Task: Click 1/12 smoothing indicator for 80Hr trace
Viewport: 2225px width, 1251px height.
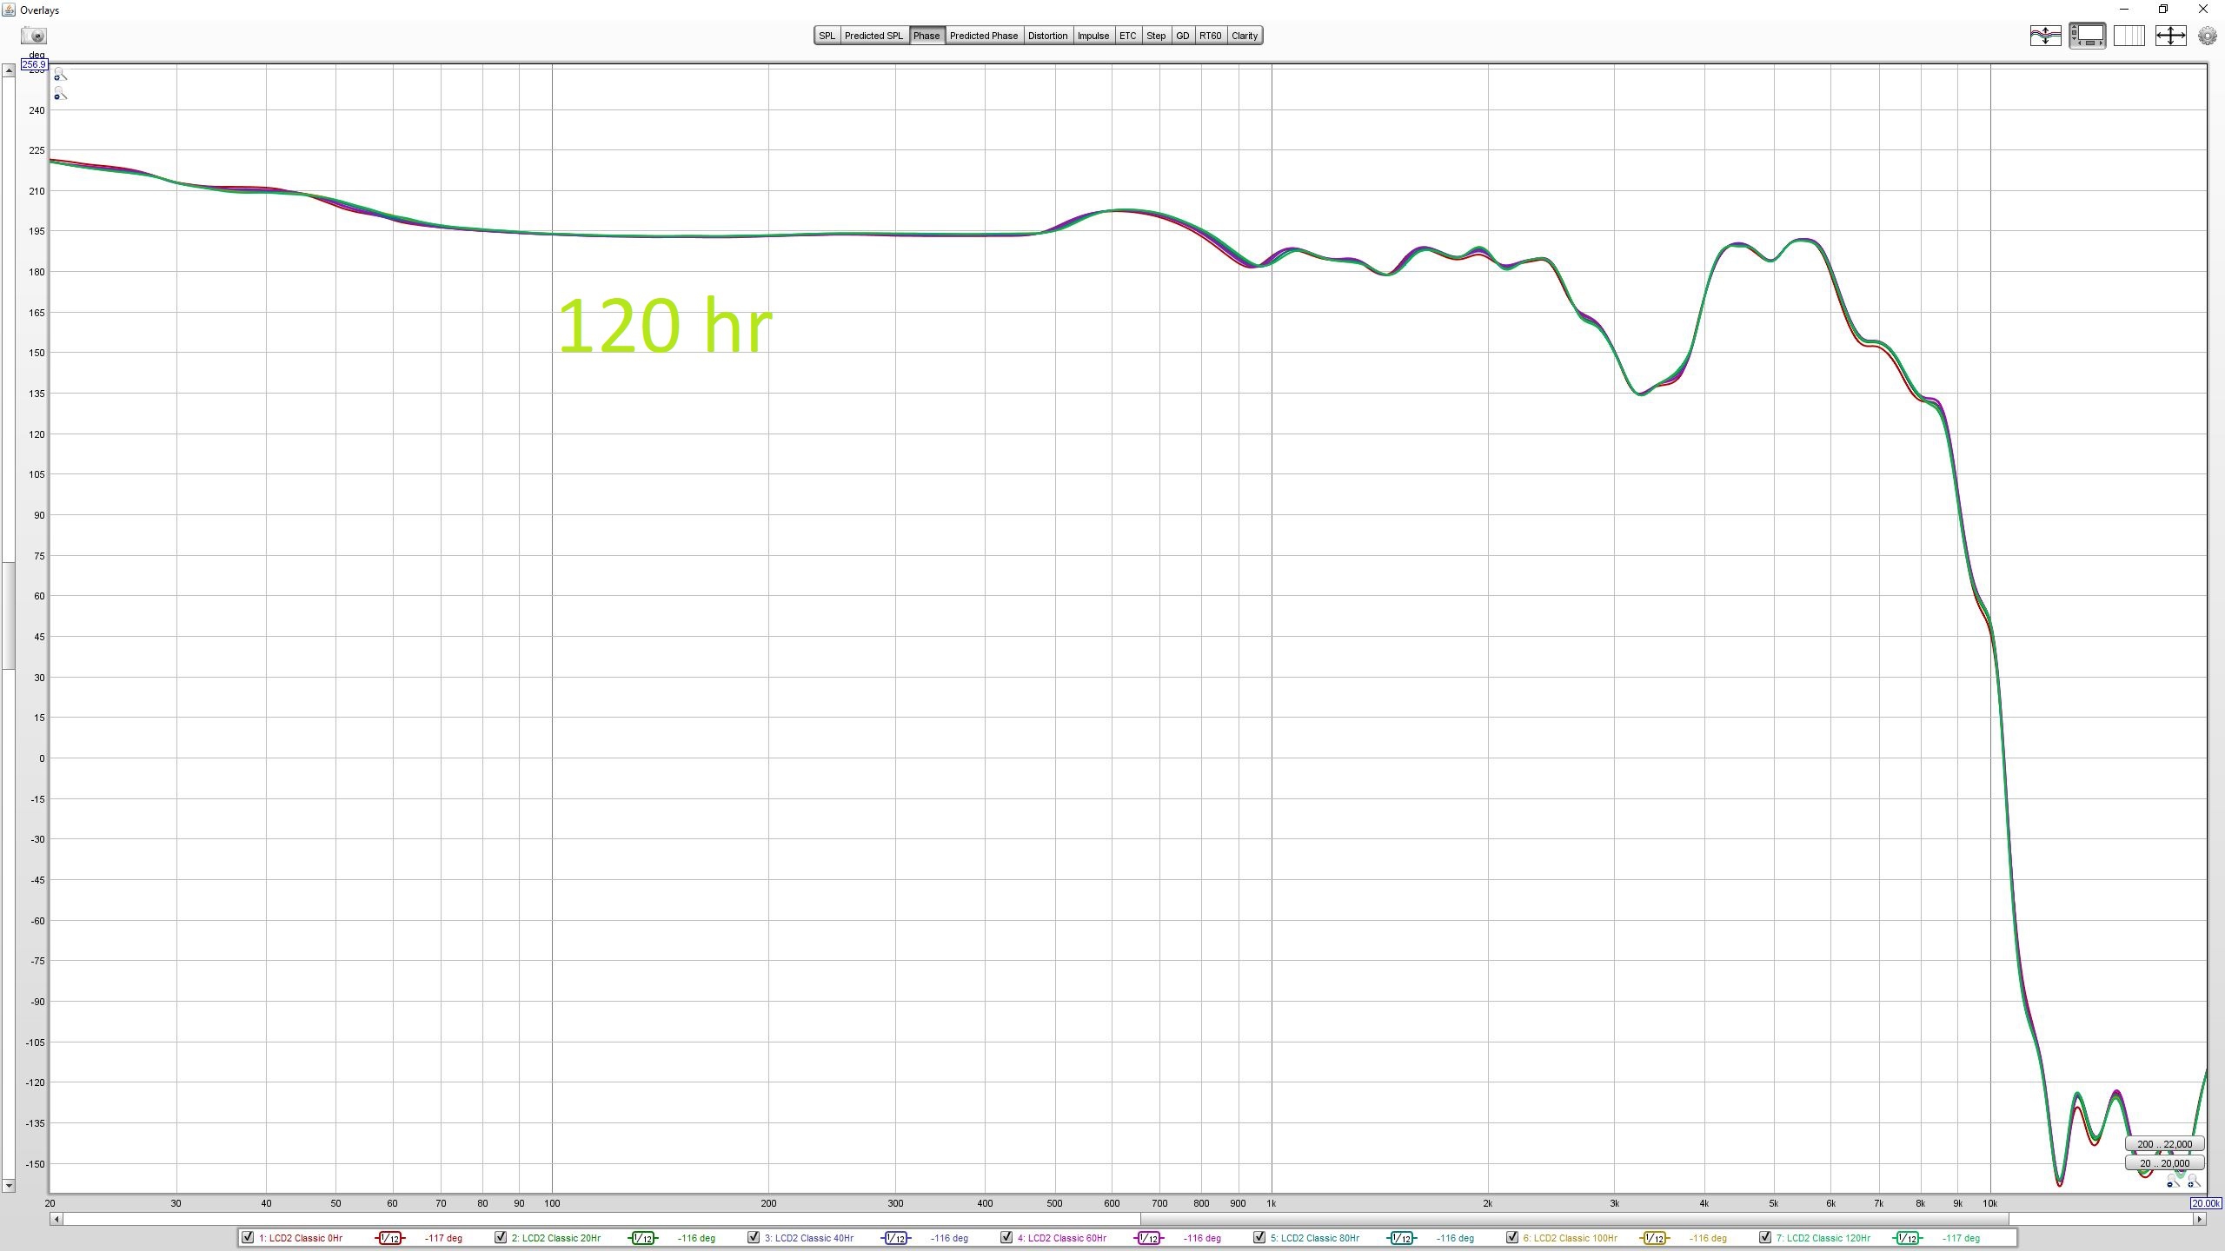Action: click(x=1401, y=1238)
